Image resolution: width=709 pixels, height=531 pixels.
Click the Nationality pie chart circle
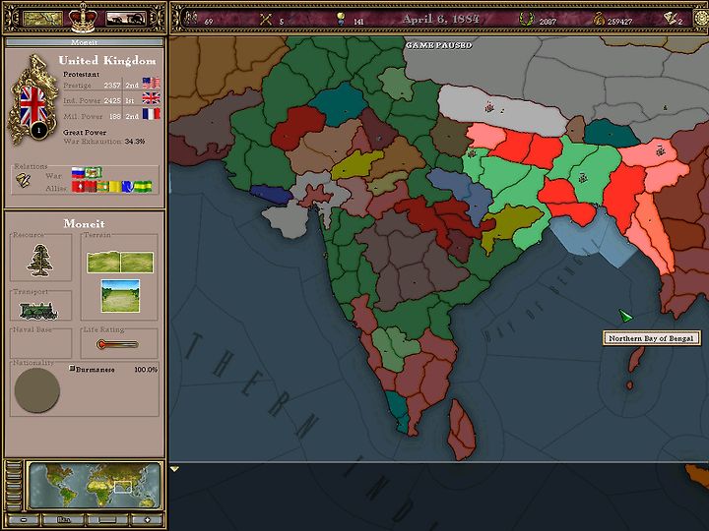[x=37, y=390]
